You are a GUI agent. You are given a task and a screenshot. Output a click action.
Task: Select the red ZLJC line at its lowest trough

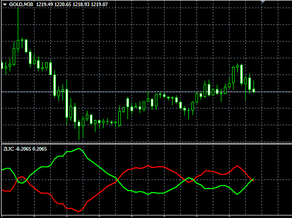tap(79, 211)
